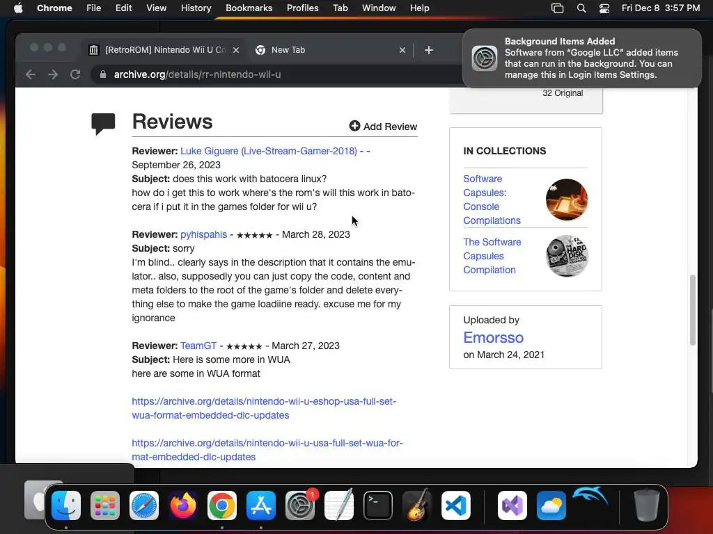
Task: Click the Add Review button
Action: (x=383, y=127)
